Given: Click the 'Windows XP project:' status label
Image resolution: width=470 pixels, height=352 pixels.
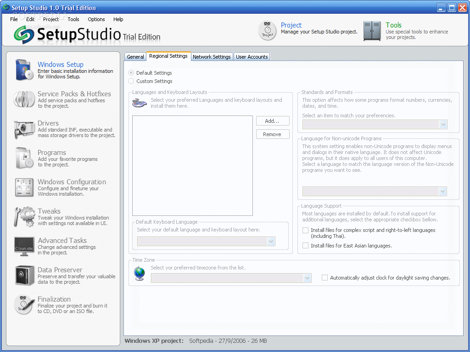Looking at the screenshot, I should [x=154, y=341].
